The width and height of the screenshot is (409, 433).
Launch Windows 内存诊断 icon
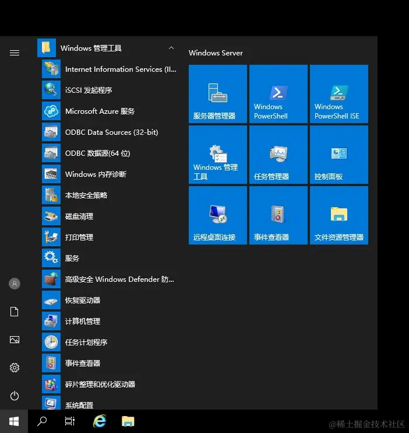pyautogui.click(x=51, y=174)
